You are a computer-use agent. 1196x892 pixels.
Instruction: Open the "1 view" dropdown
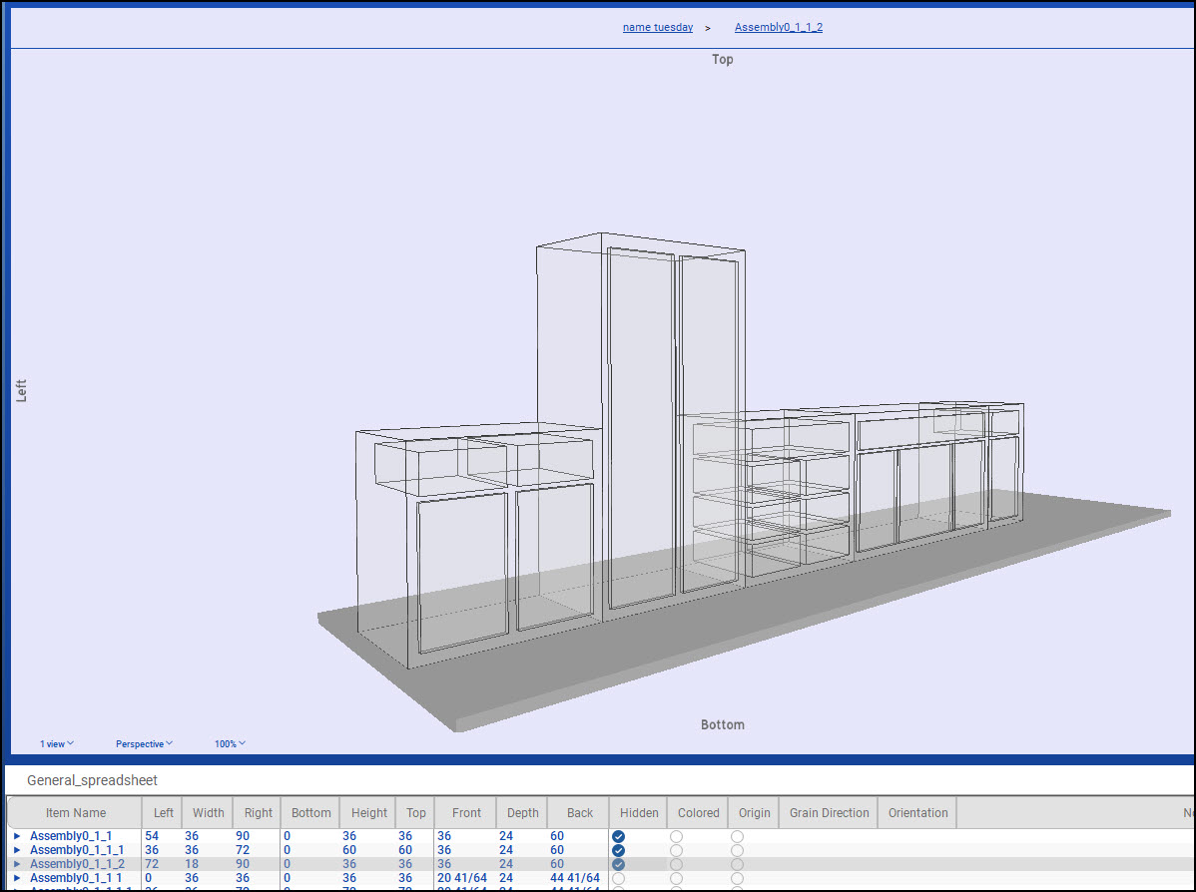pos(56,743)
